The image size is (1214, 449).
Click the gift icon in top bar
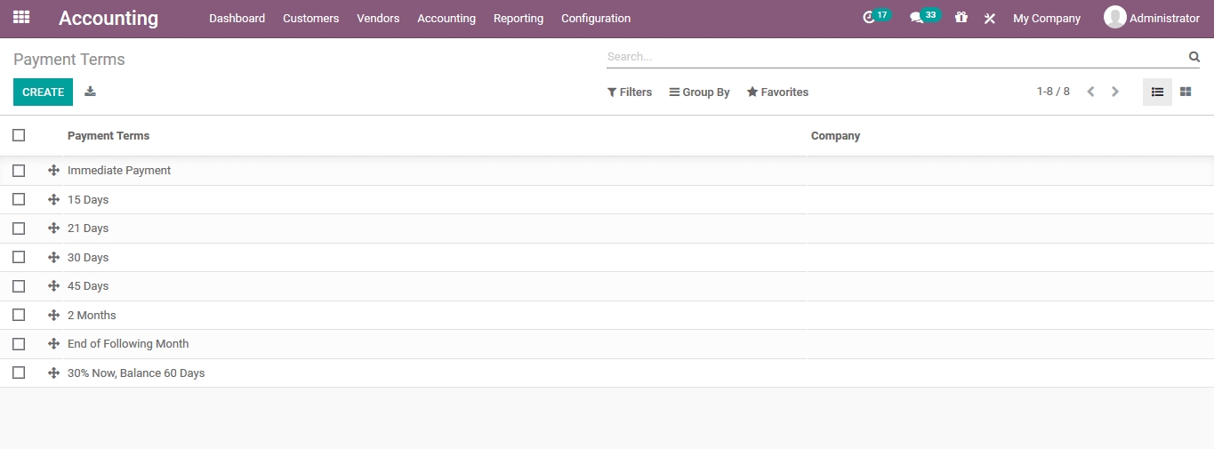[961, 18]
